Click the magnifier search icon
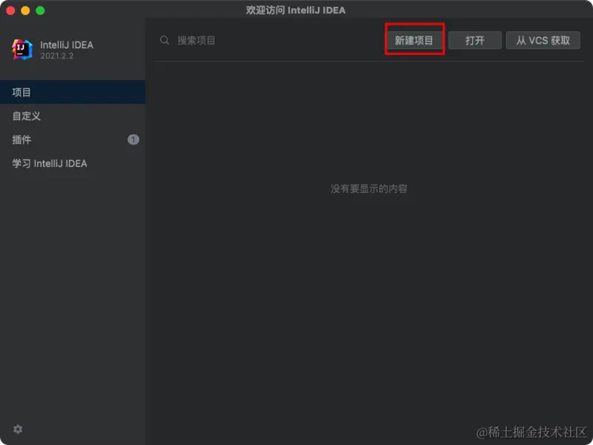The height and width of the screenshot is (445, 593). 165,40
